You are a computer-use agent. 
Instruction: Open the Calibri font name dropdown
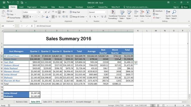(37, 12)
